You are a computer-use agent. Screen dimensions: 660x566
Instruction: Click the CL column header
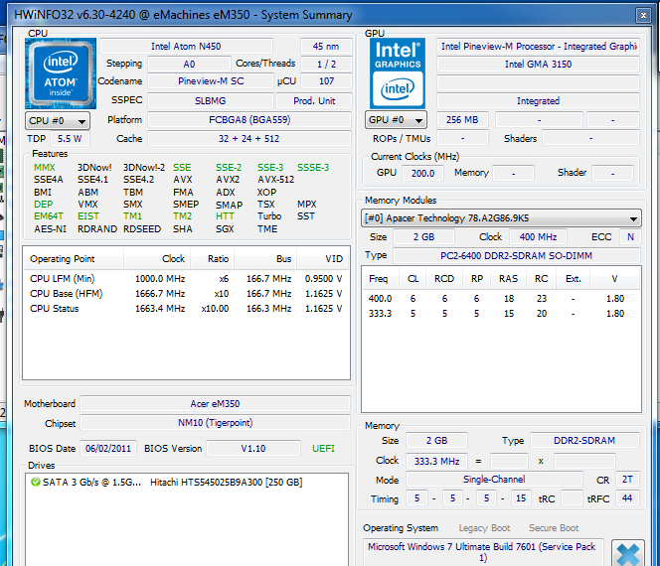pyautogui.click(x=412, y=279)
